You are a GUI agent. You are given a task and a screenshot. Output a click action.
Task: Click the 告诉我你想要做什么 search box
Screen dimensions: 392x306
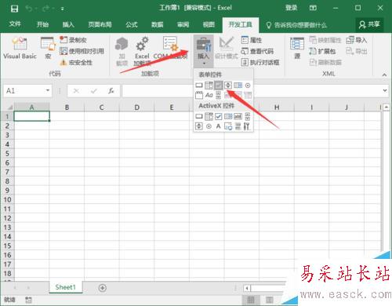point(296,25)
